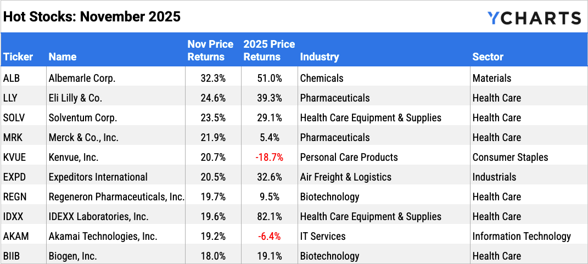This screenshot has height=264, width=588.
Task: Select the 2025 Price Returns column header
Action: (x=269, y=50)
